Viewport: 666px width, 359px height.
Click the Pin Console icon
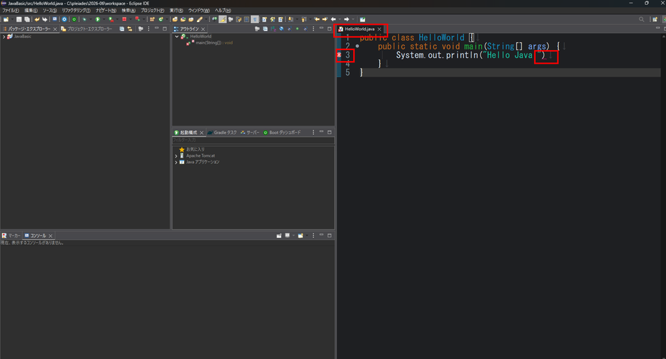279,235
